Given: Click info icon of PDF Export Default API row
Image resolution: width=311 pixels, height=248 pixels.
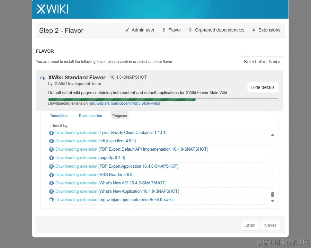Looking at the screenshot, I should (51, 149).
